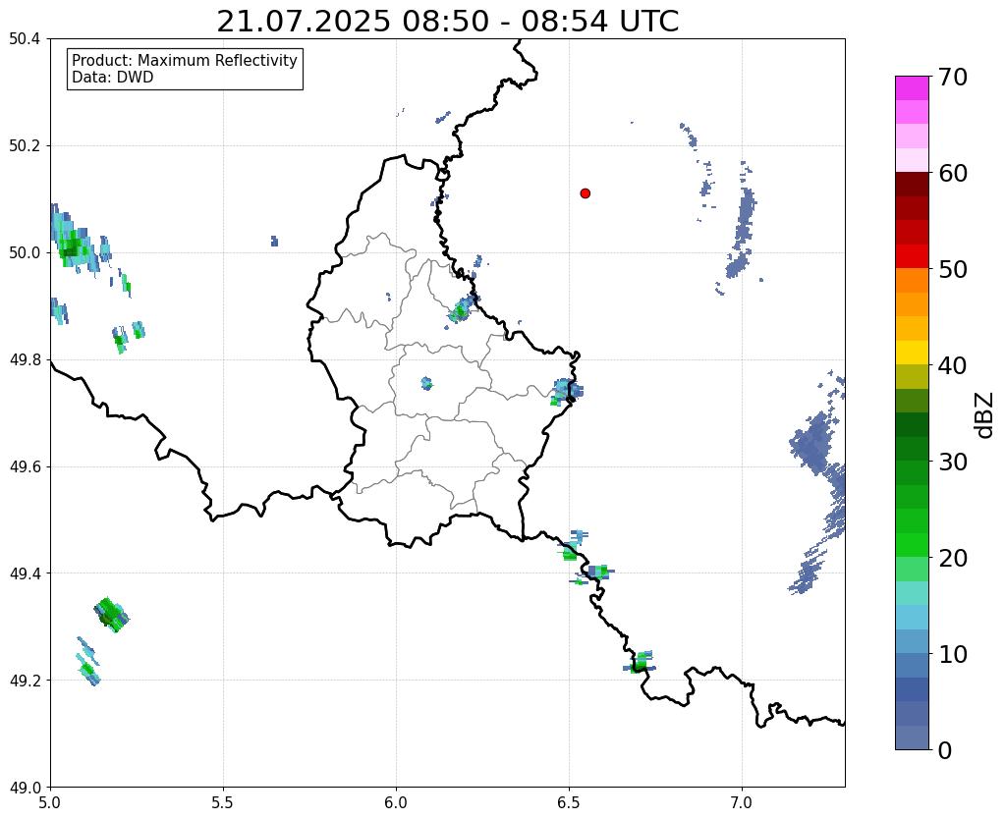This screenshot has width=1005, height=819.
Task: Click the red station marker dot
Action: 585,193
